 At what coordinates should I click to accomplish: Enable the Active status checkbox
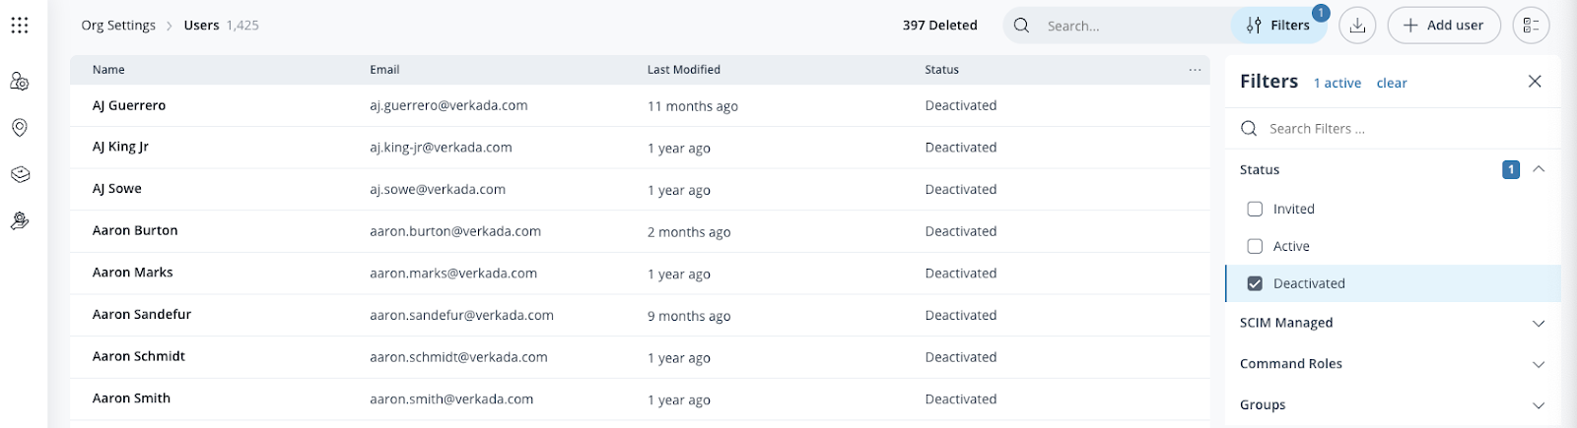(x=1255, y=246)
